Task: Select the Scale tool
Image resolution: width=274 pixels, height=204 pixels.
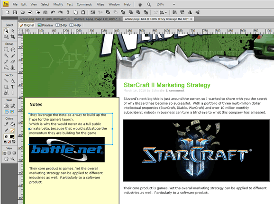Action: [x=6, y=36]
